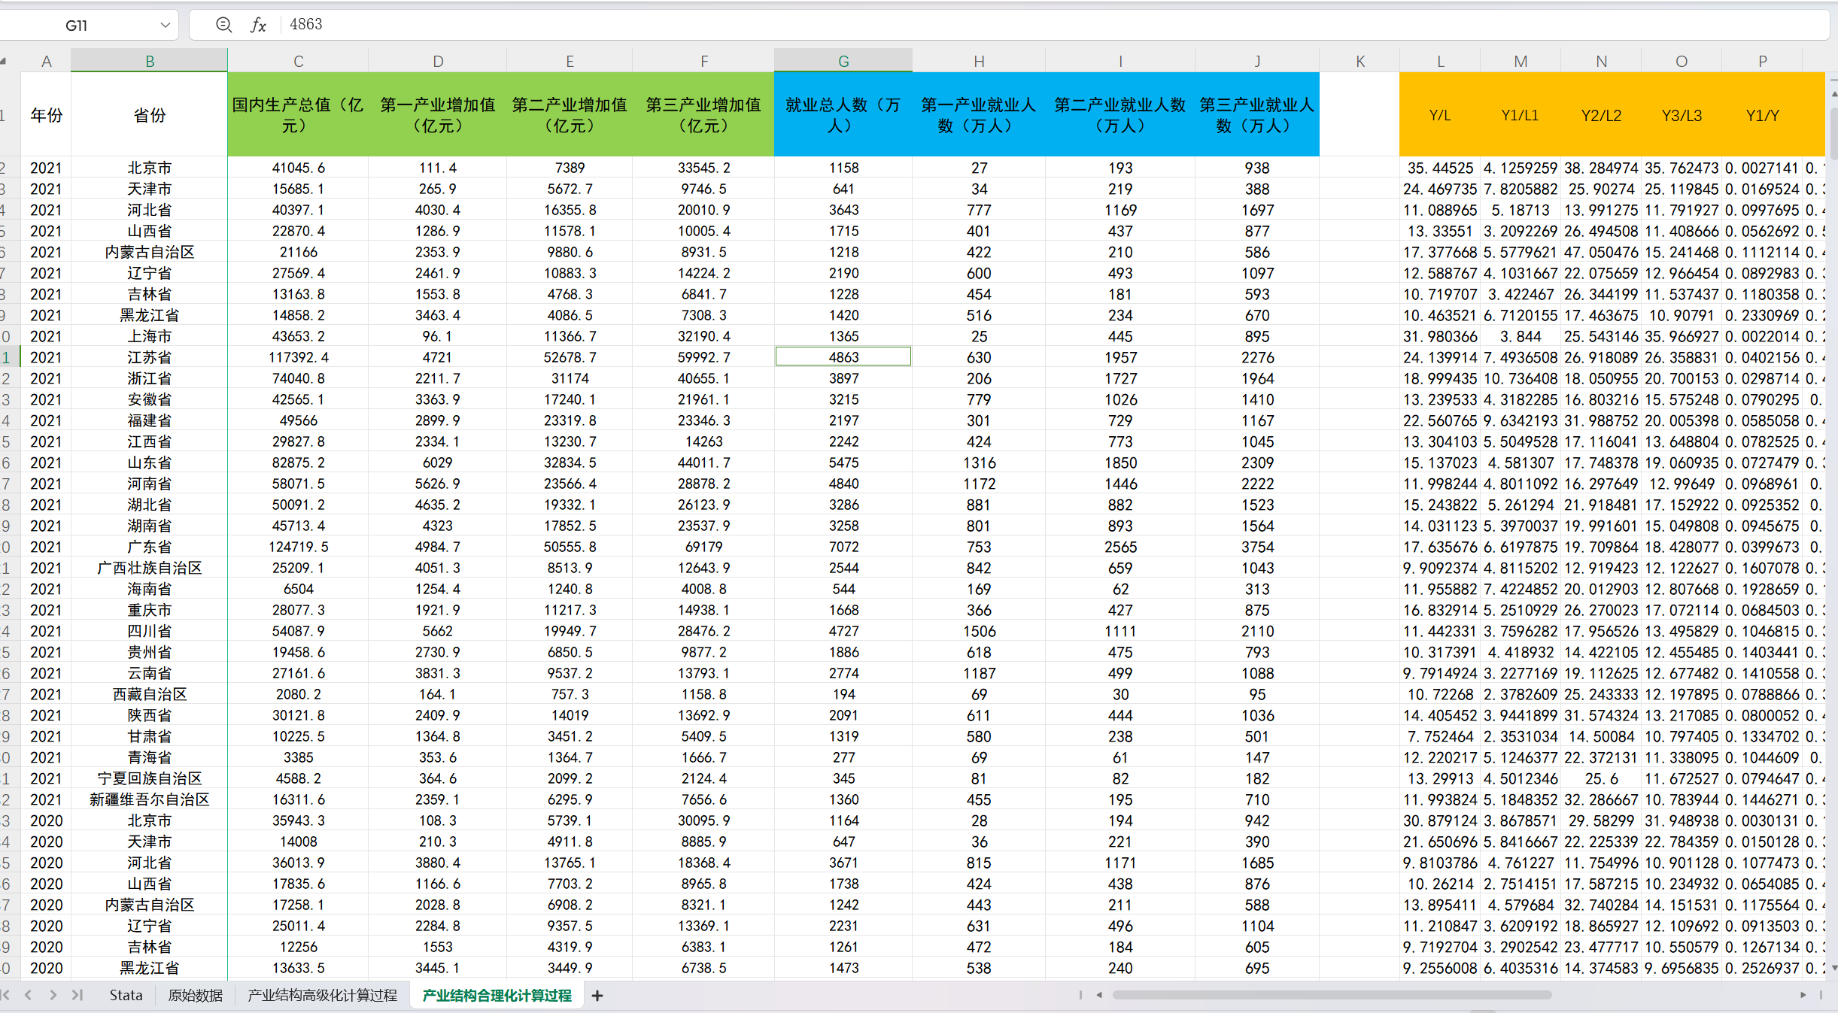Click GDP value 117392.4 for 江苏省

tap(298, 357)
